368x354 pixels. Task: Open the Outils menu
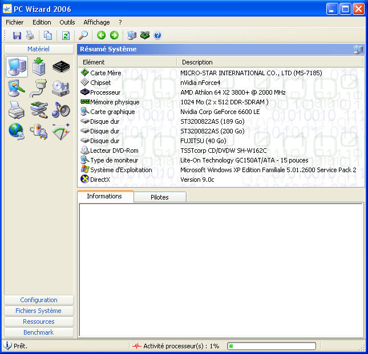67,22
